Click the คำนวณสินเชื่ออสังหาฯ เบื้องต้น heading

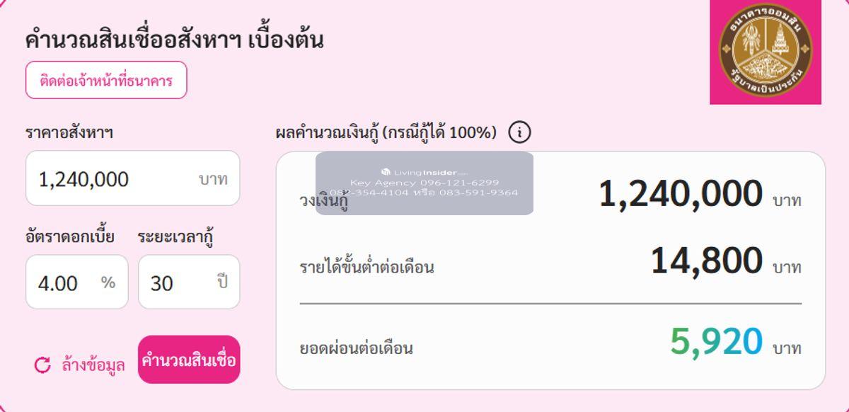pyautogui.click(x=174, y=40)
